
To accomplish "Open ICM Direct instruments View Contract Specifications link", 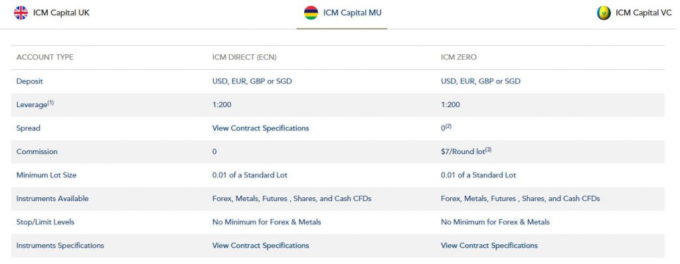I will (x=260, y=245).
